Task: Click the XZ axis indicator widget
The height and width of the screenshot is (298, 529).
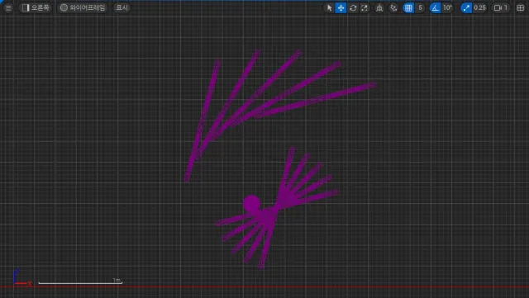Action: 22,277
